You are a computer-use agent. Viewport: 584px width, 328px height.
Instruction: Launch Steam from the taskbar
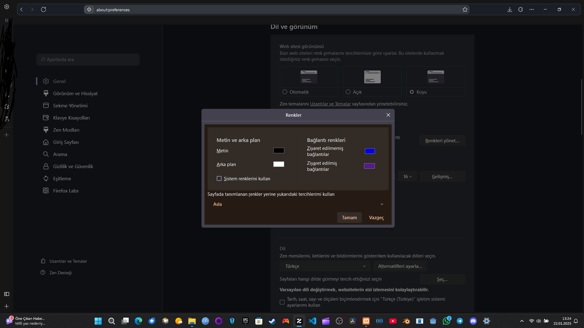tap(272, 321)
